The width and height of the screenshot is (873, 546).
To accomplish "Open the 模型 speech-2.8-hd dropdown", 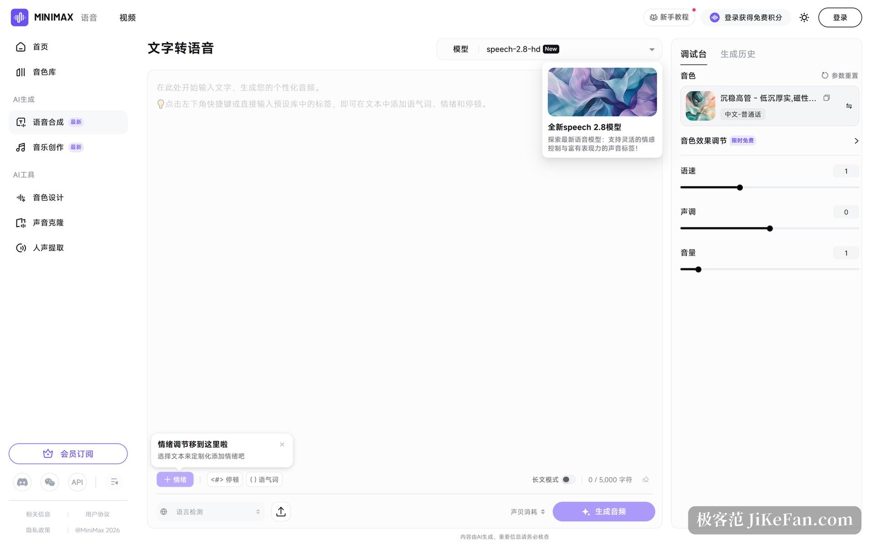I will point(549,49).
